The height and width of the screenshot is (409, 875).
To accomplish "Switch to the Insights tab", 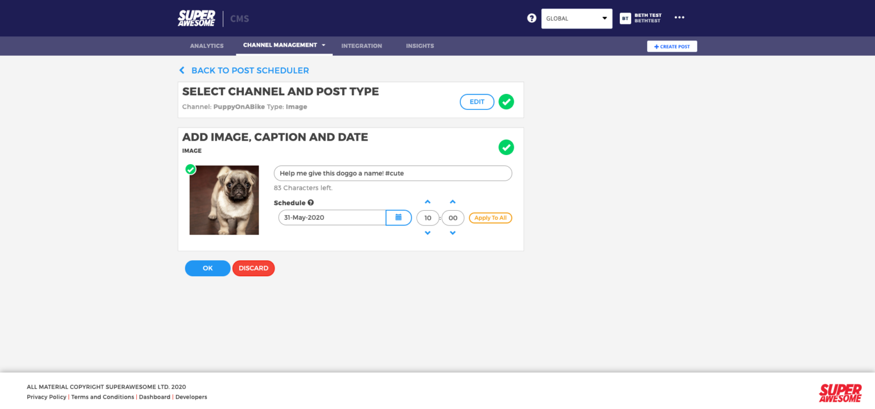I will [420, 46].
